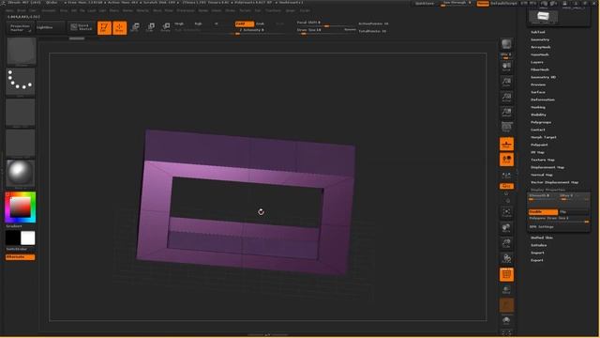The height and width of the screenshot is (338, 600).
Task: Click the L.Sym local symmetry icon
Action: tap(506, 176)
